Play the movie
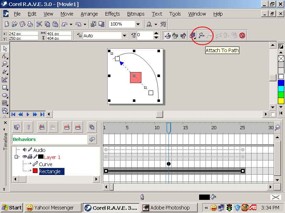The height and width of the screenshot is (213, 285). 28,114
